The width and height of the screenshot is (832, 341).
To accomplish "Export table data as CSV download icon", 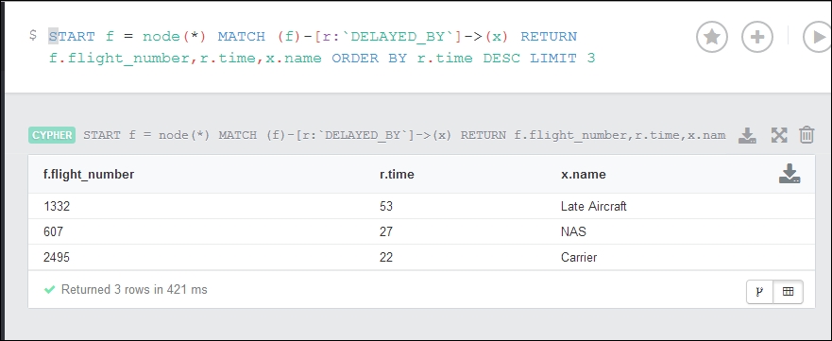I will pyautogui.click(x=790, y=174).
